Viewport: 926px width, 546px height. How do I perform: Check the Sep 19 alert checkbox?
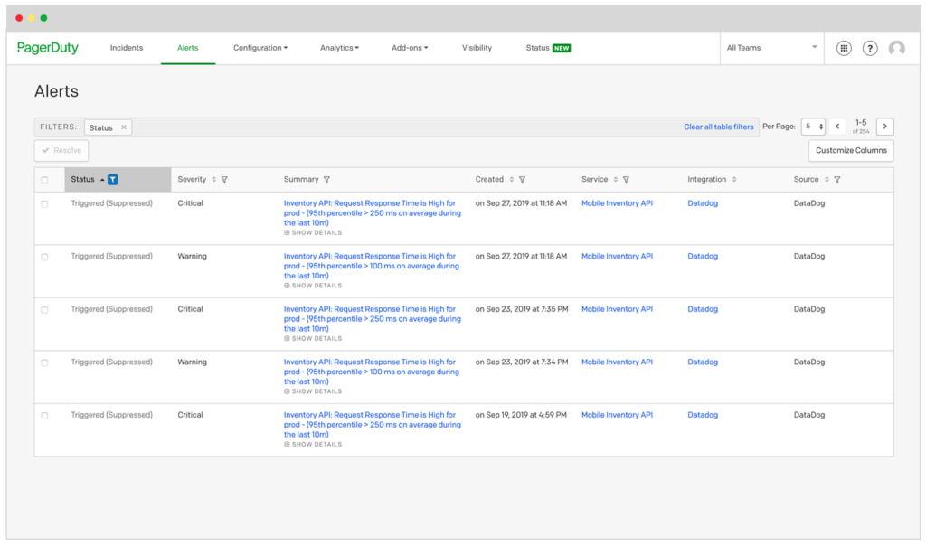point(44,416)
